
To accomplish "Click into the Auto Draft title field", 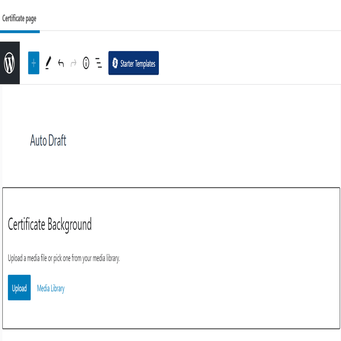I will [x=48, y=141].
